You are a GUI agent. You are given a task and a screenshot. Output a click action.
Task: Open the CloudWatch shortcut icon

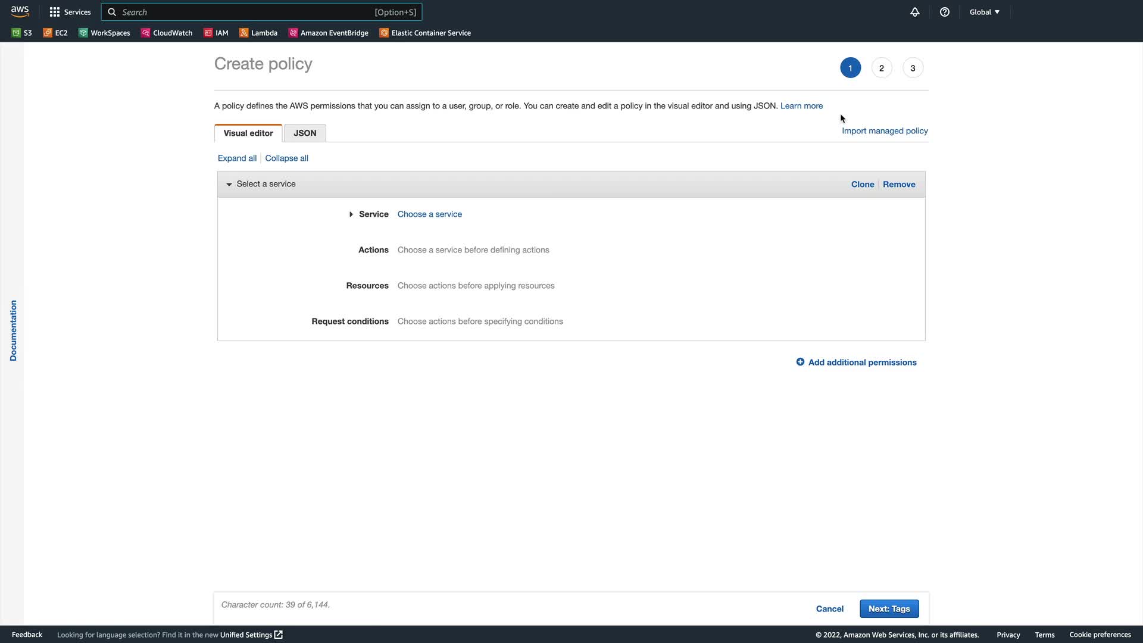point(145,33)
